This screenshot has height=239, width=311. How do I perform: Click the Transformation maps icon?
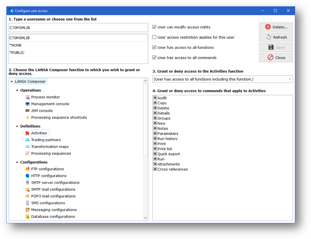(27, 147)
